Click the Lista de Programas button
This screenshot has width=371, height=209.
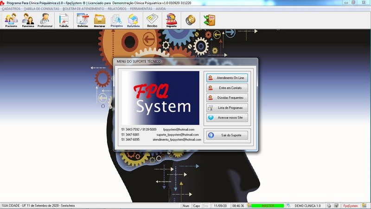pos(227,108)
